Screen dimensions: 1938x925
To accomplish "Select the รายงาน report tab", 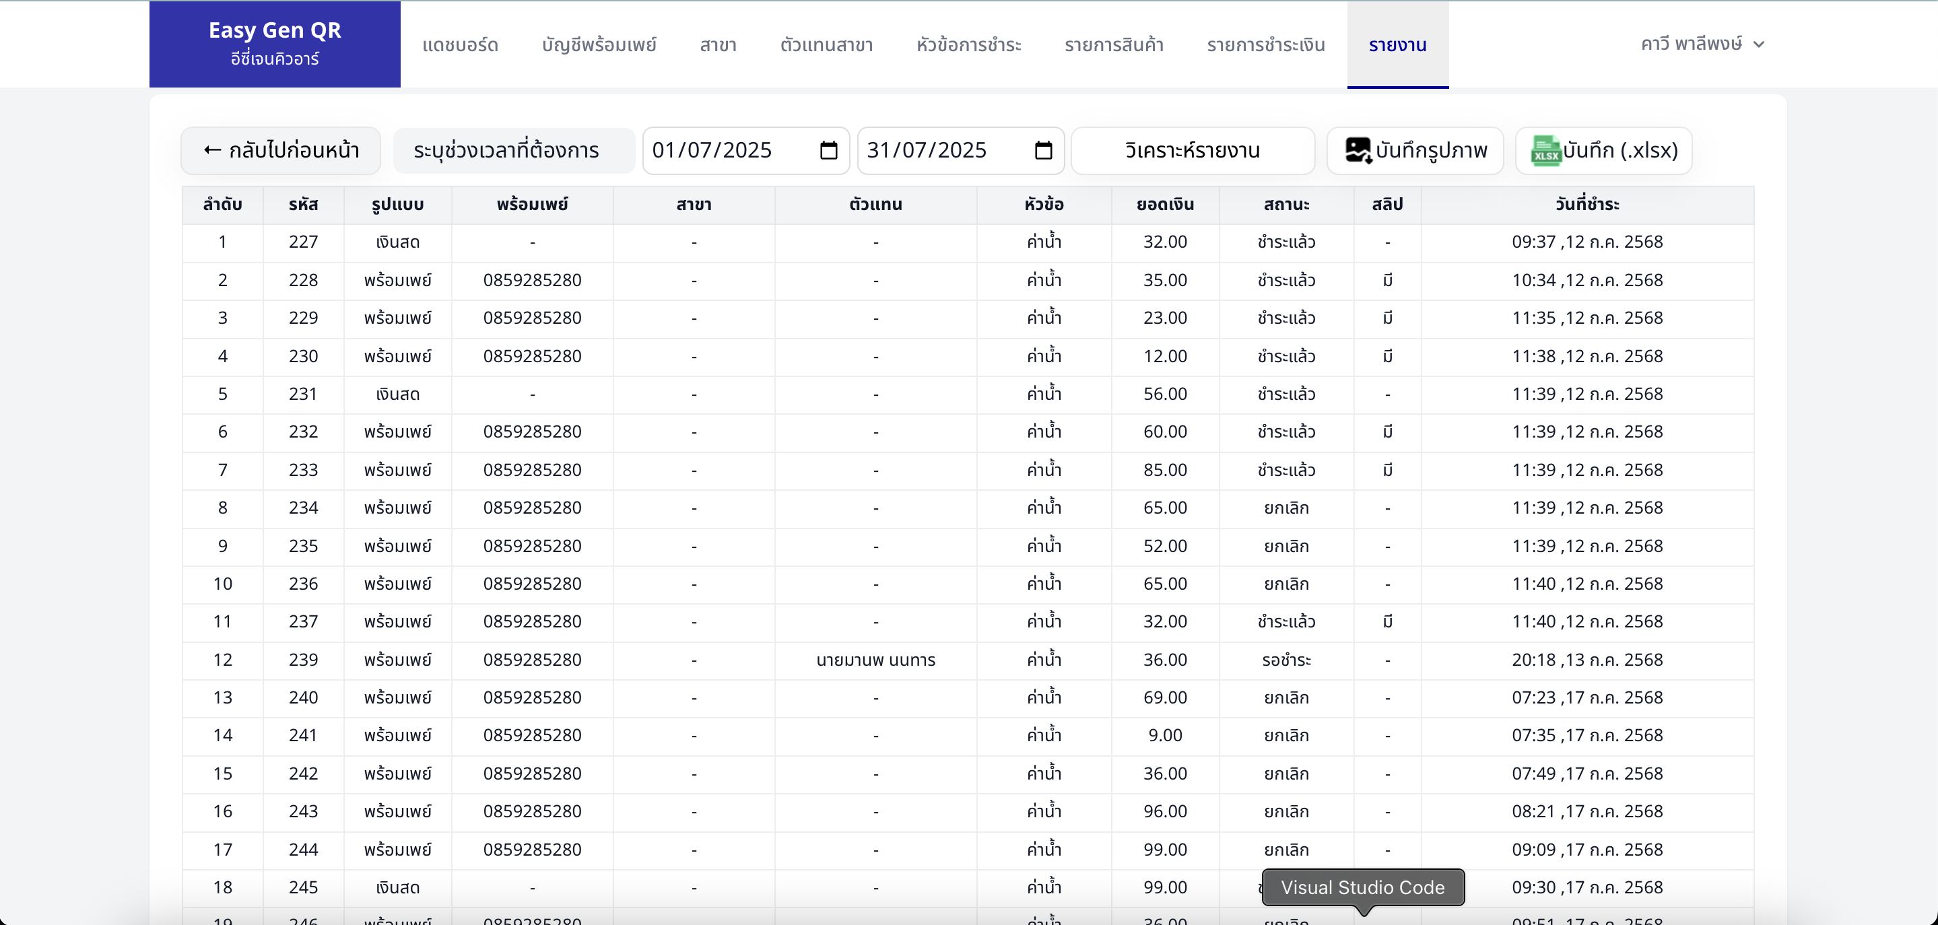I will (1397, 45).
